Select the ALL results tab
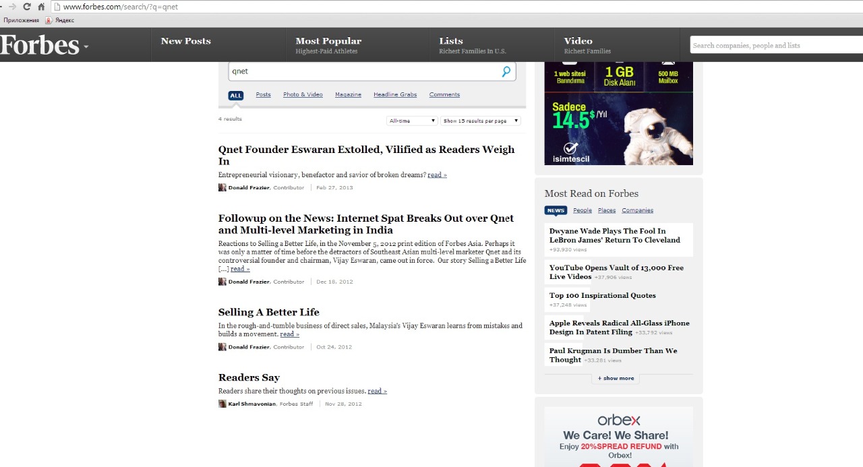Viewport: 863px width, 467px height. 235,96
